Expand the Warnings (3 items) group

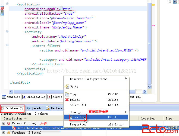(x=4, y=132)
